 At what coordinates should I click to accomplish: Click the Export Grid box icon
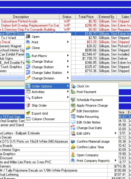click(28, 113)
